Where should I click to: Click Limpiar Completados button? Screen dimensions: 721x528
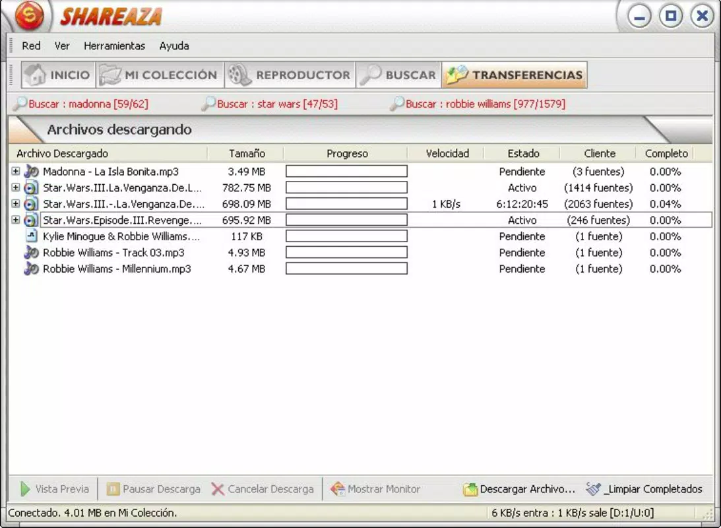click(x=644, y=489)
